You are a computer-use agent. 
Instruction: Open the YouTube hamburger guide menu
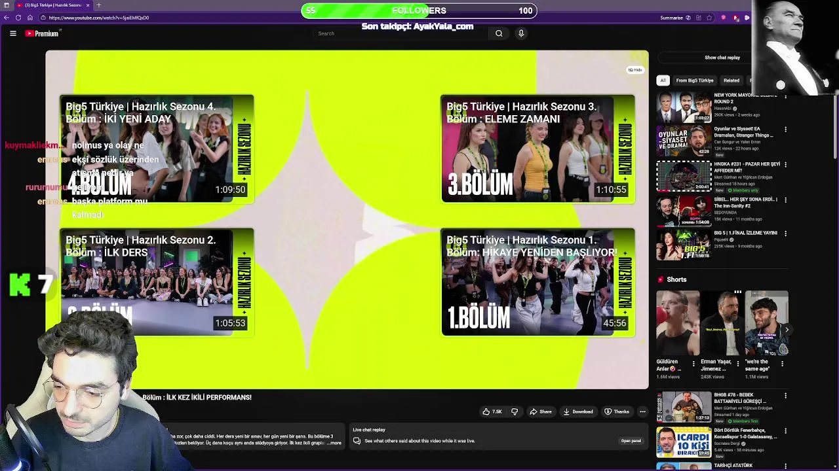tap(12, 33)
